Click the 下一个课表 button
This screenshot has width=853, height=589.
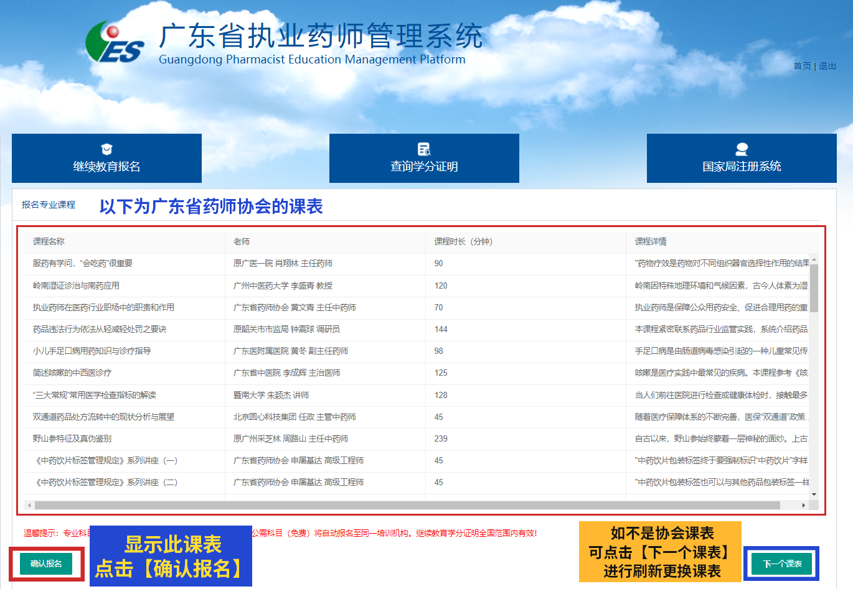(782, 563)
